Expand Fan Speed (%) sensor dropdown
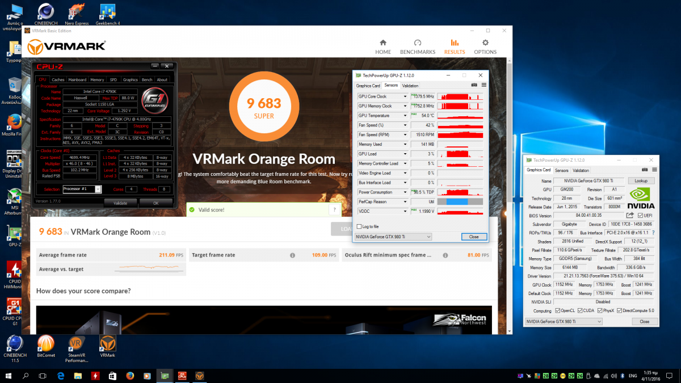This screenshot has height=383, width=681. click(405, 125)
